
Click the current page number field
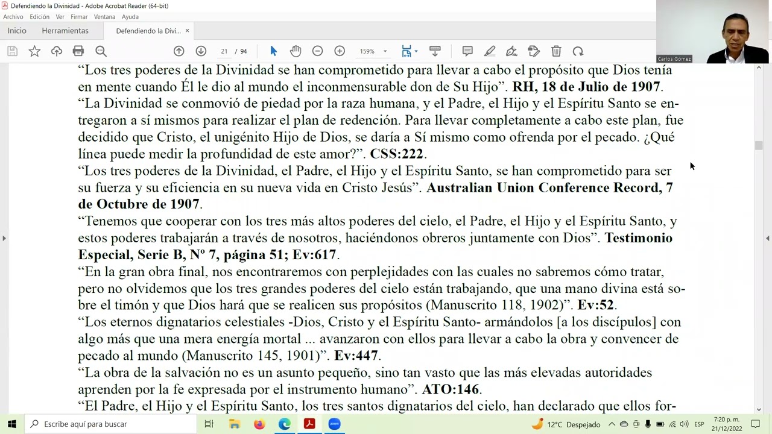point(224,51)
